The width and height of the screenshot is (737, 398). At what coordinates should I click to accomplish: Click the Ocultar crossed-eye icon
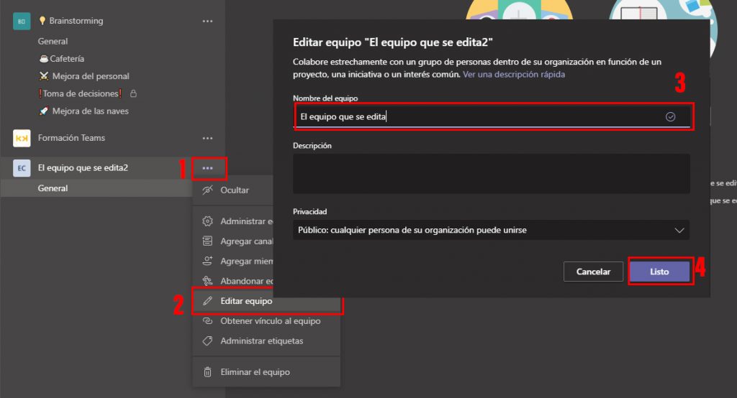(207, 190)
